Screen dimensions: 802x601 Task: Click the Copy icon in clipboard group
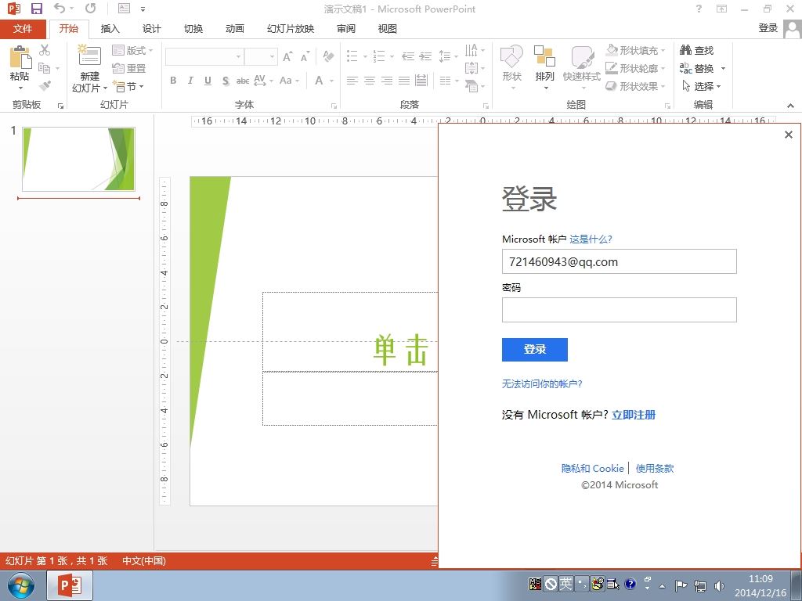(45, 68)
